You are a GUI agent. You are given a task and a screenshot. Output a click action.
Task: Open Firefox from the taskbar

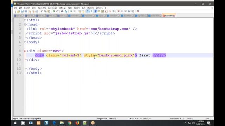click(77, 123)
